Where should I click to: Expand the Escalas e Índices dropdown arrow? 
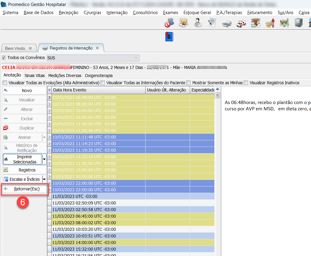click(44, 179)
